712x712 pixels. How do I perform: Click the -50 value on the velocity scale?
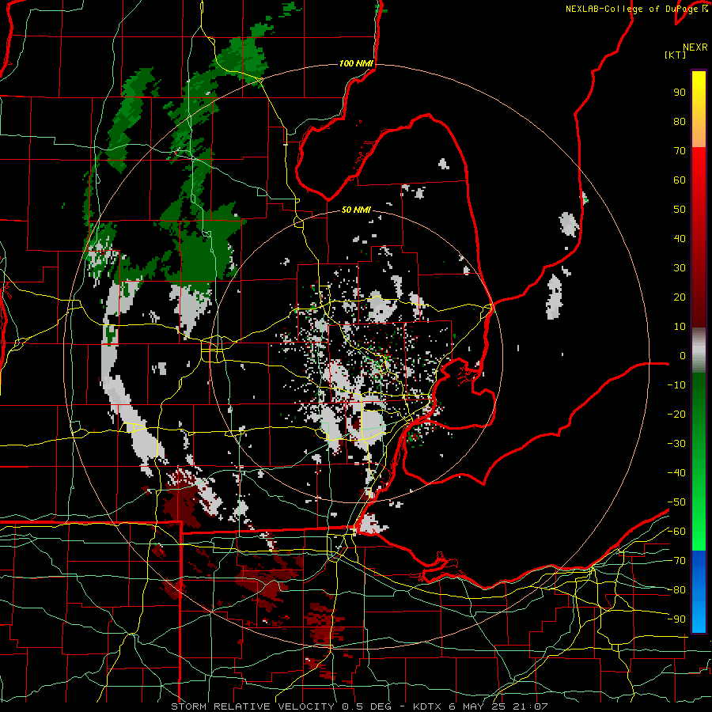pos(676,502)
